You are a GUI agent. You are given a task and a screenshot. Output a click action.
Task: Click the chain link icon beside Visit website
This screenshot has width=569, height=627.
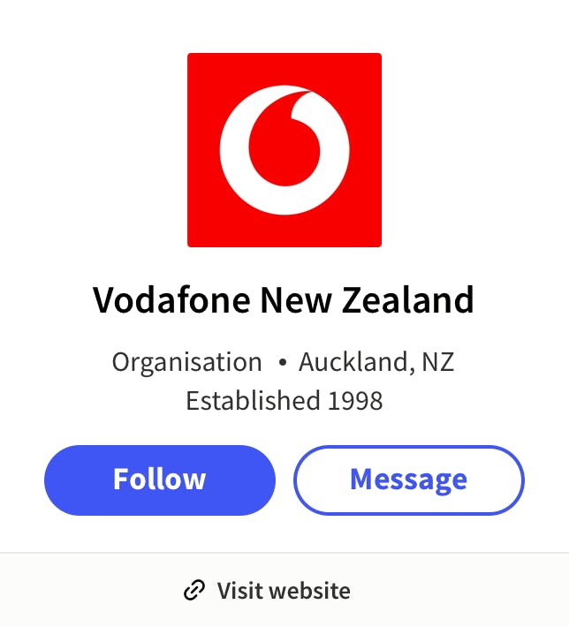pos(194,590)
